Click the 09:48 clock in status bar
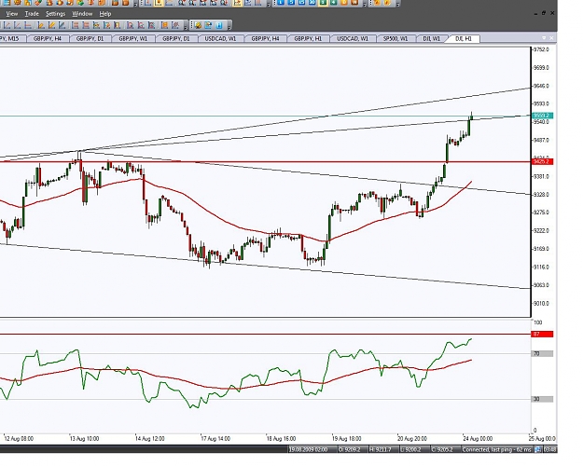This screenshot has height=466, width=583. (x=549, y=450)
